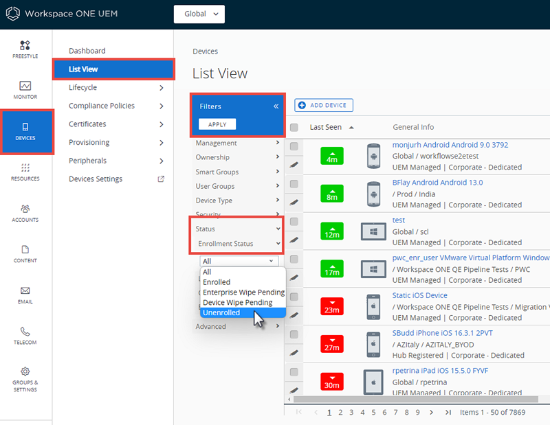Open the Global organization group dropdown

(199, 14)
